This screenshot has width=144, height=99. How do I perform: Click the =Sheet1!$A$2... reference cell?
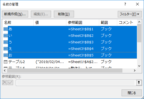click(x=83, y=62)
